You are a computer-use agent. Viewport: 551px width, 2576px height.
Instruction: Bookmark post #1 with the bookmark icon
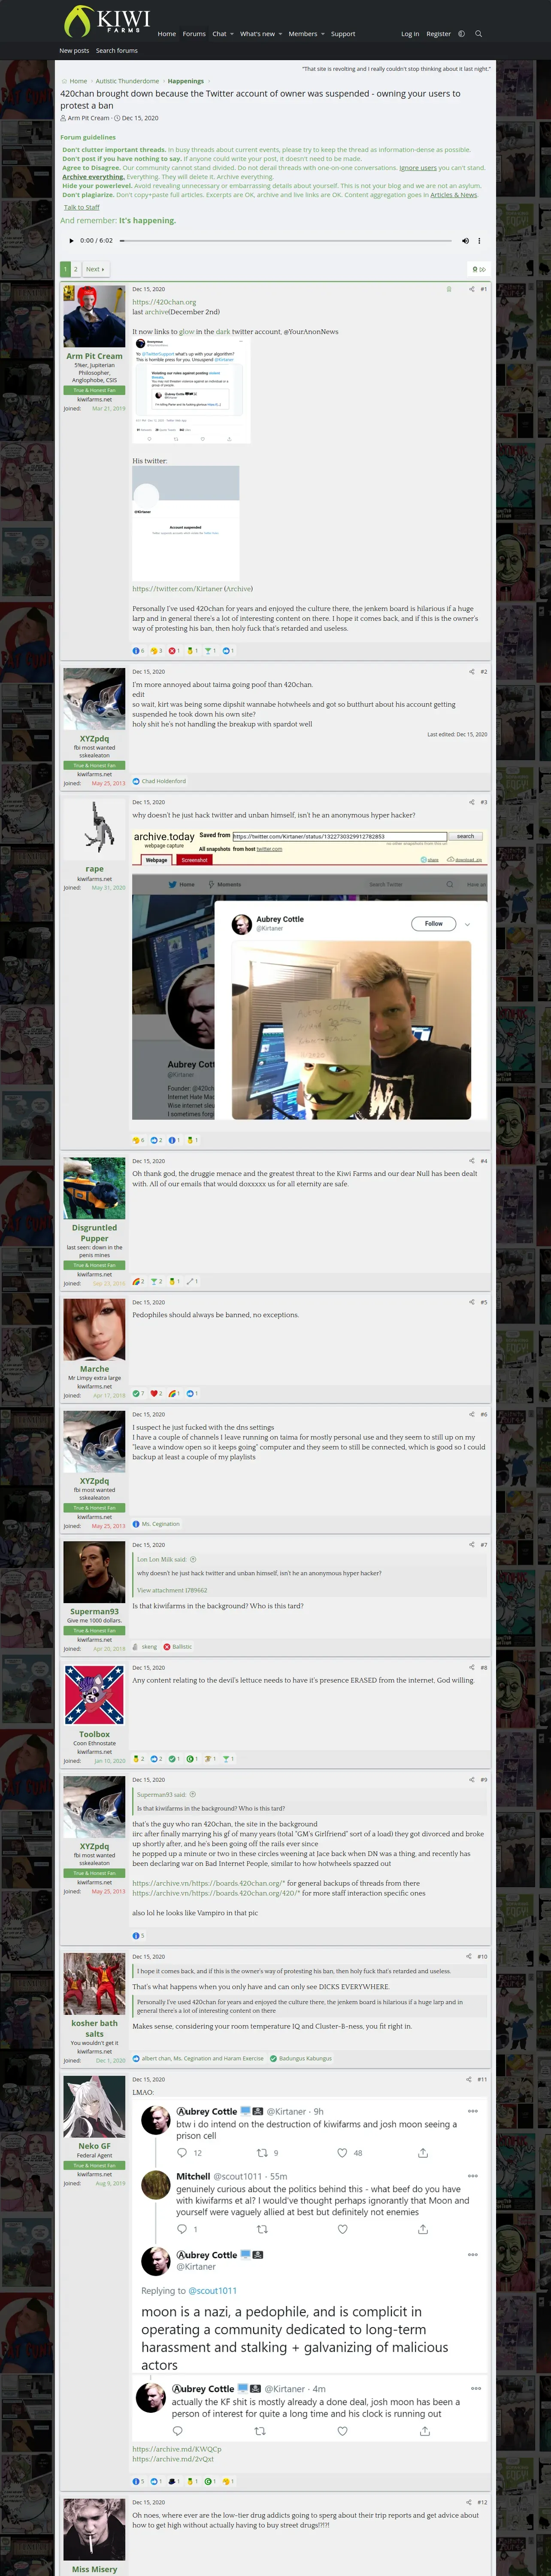449,289
